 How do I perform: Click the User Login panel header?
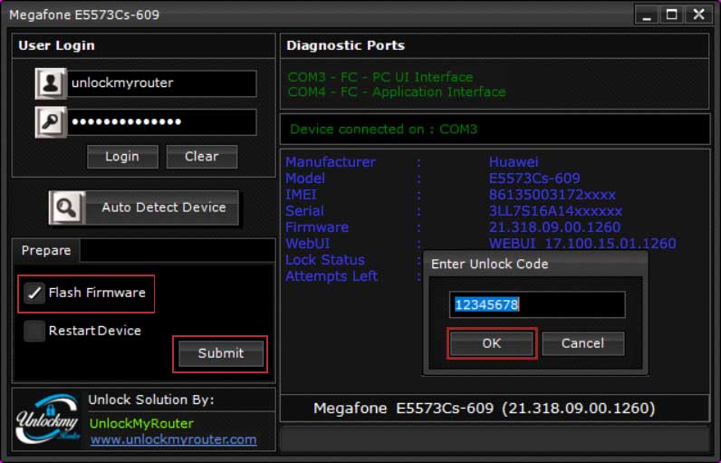(x=56, y=45)
